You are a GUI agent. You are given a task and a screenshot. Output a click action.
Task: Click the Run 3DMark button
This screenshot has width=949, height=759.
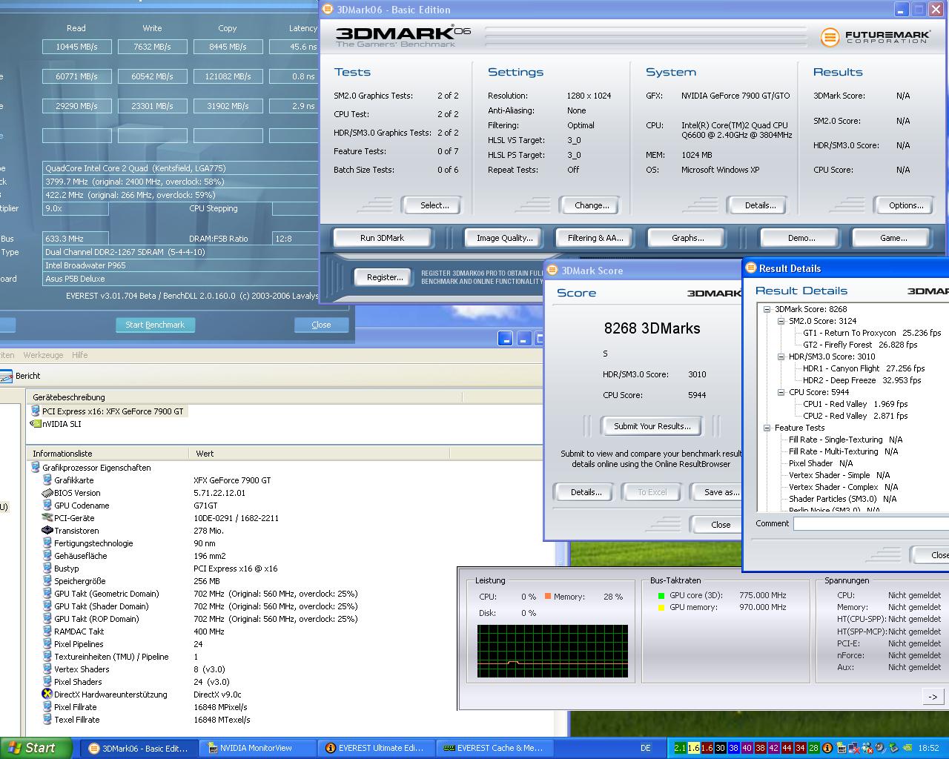tap(382, 238)
